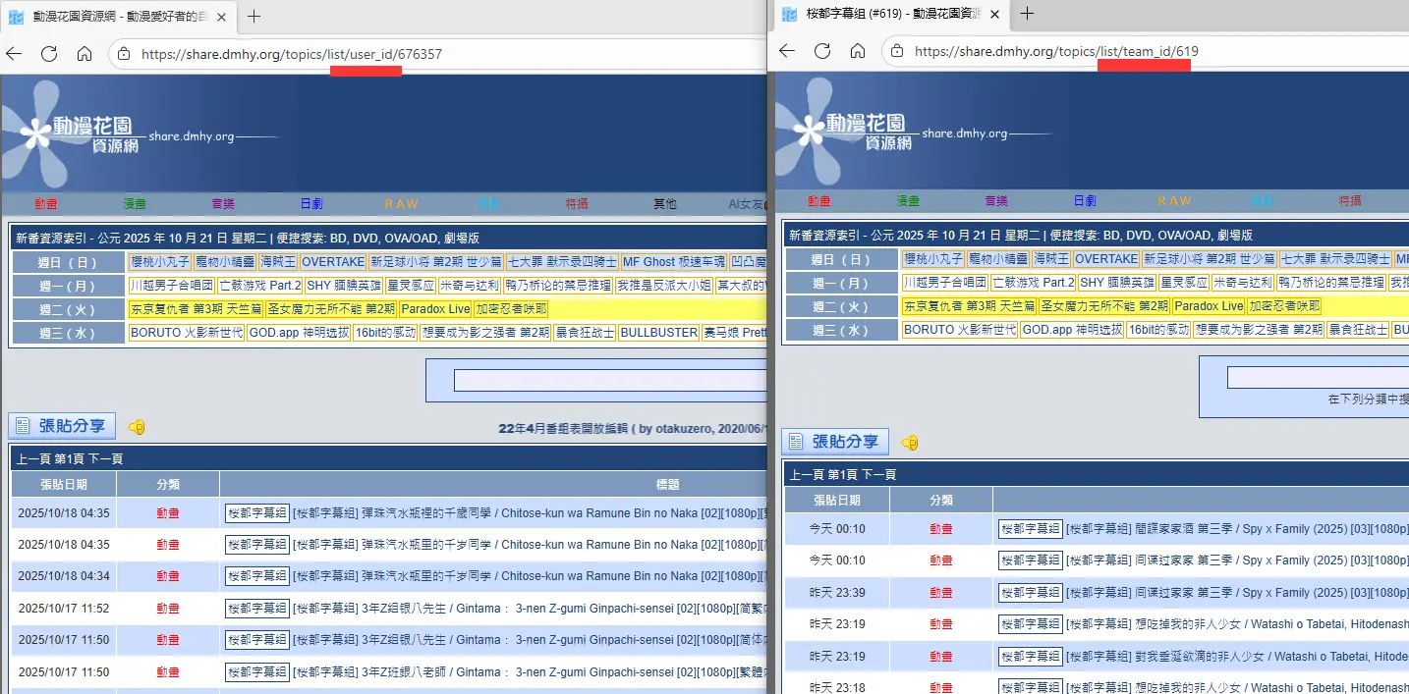Open a new tab in the right browser window
This screenshot has height=694, width=1409.
(x=1028, y=13)
